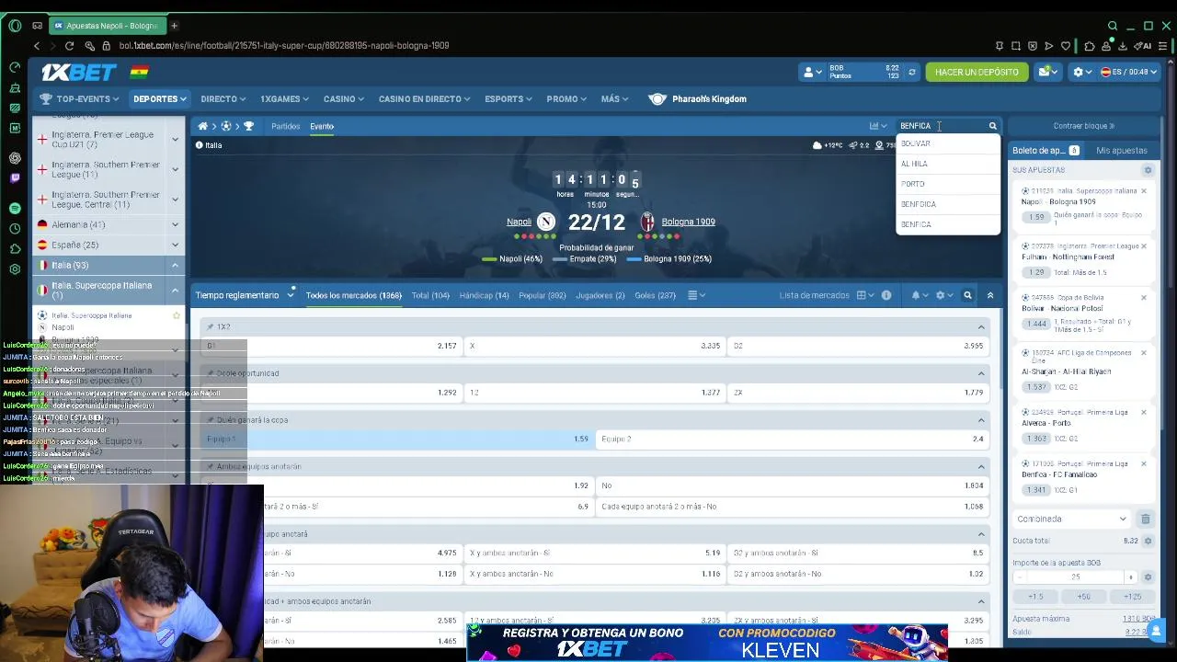Open the stake amount settings gear

(x=1148, y=576)
